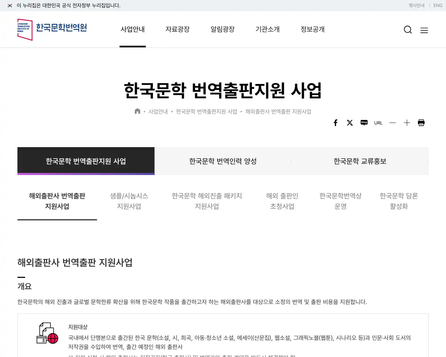Share the page on X
446x357 pixels.
[350, 122]
